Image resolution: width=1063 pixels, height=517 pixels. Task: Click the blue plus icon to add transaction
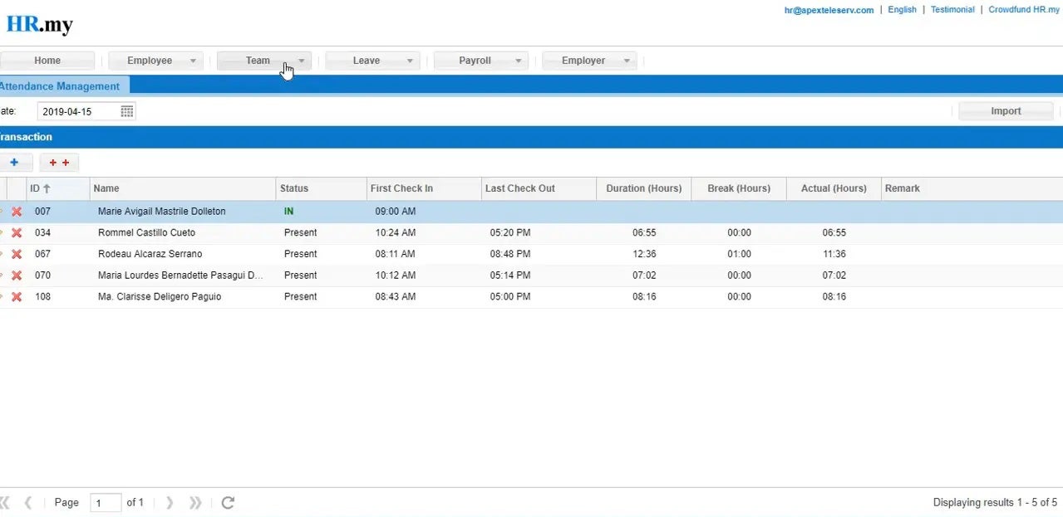click(x=13, y=162)
